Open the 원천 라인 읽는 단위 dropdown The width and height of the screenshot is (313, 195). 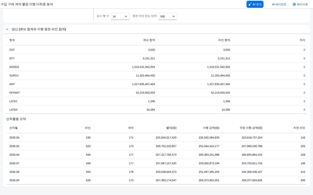167,16
